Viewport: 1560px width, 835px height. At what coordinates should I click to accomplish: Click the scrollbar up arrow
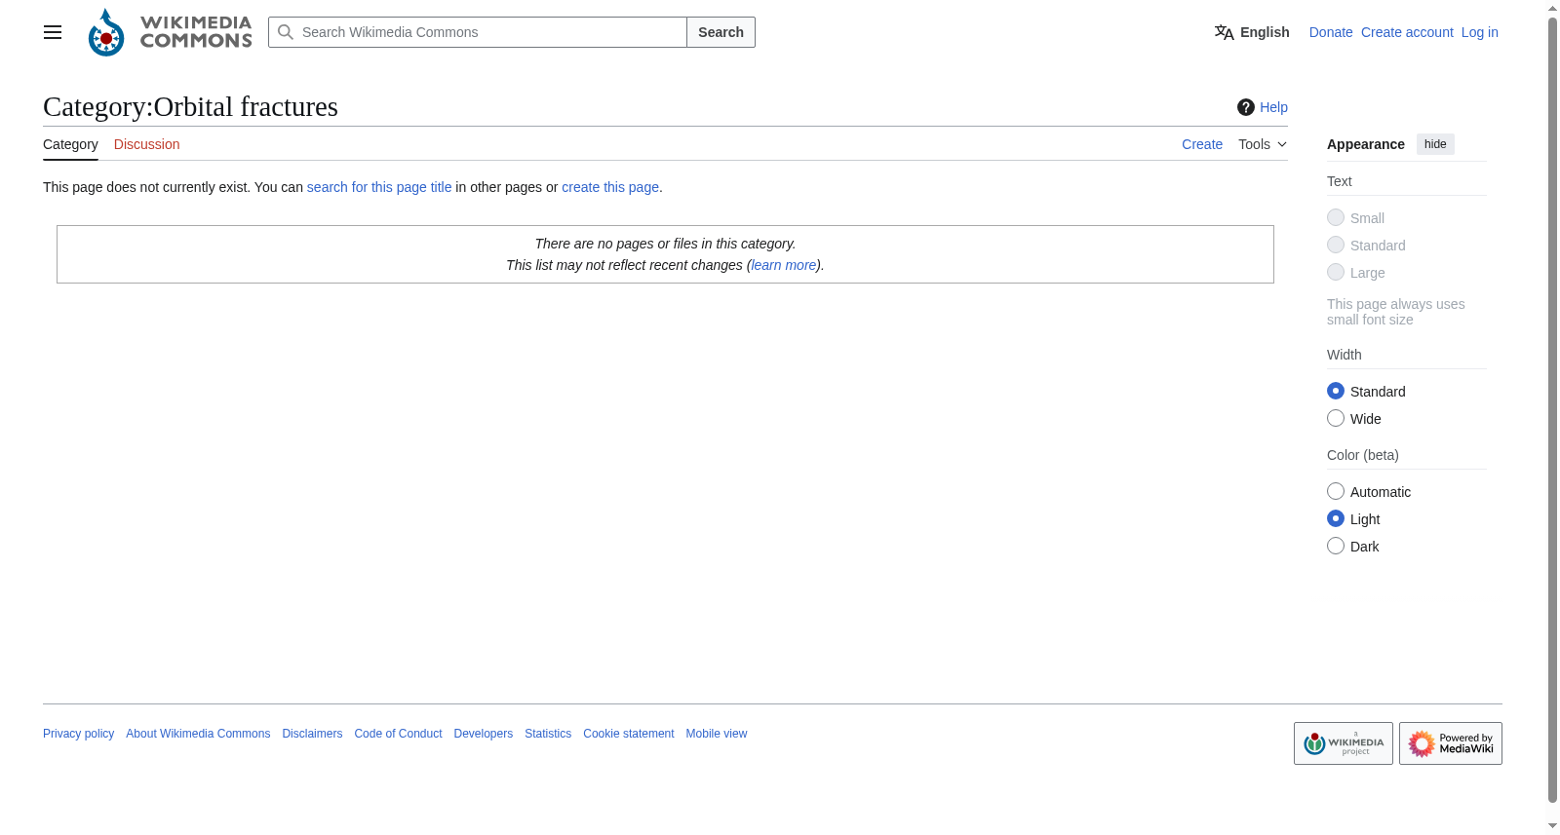click(1552, 9)
